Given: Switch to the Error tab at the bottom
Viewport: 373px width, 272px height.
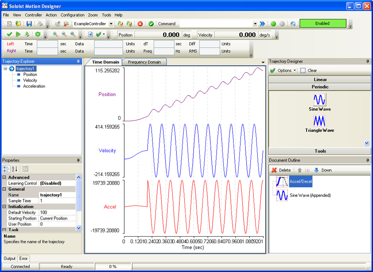Looking at the screenshot, I should [x=23, y=259].
